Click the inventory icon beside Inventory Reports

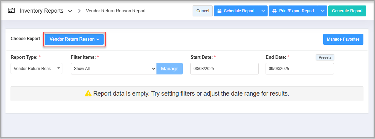(x=11, y=11)
